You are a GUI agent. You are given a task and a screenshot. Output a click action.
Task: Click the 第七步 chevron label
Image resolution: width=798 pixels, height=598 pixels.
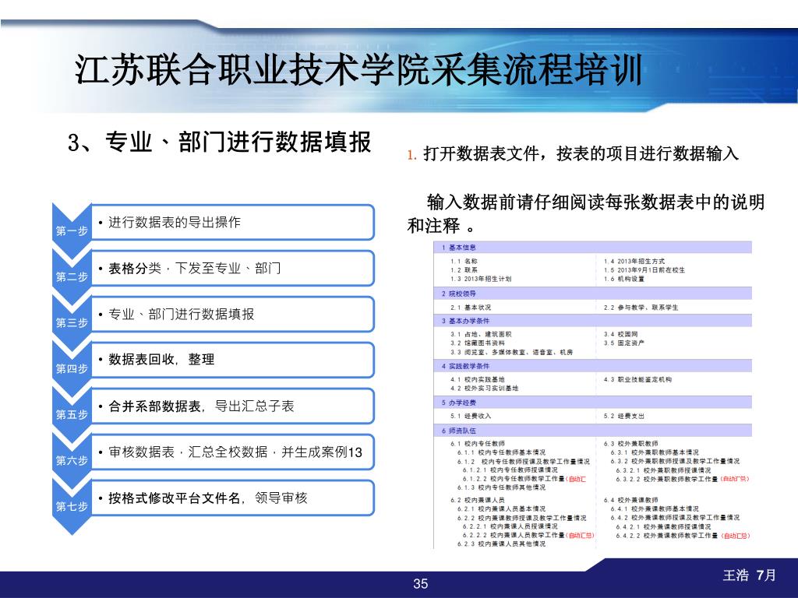point(72,506)
